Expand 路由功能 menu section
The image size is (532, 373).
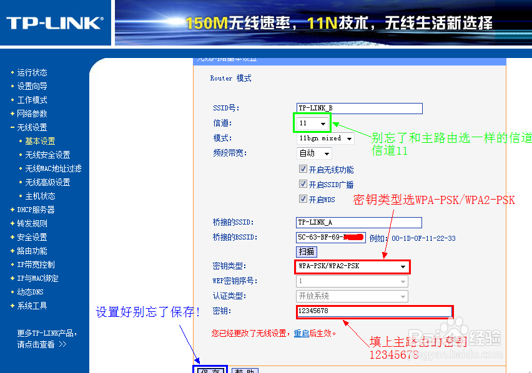point(32,251)
